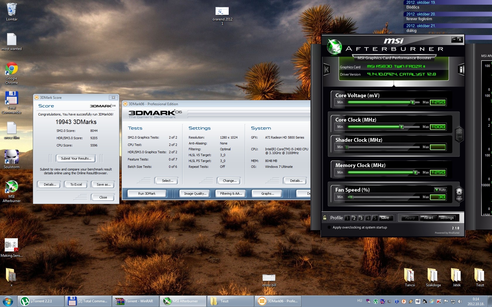492x307 pixels.
Task: Click the Afterburner info 'i' side button
Action: (461, 69)
